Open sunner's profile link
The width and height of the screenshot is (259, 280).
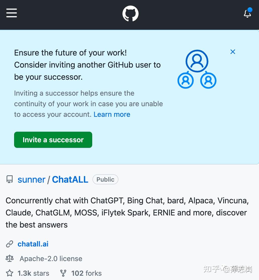(31, 179)
